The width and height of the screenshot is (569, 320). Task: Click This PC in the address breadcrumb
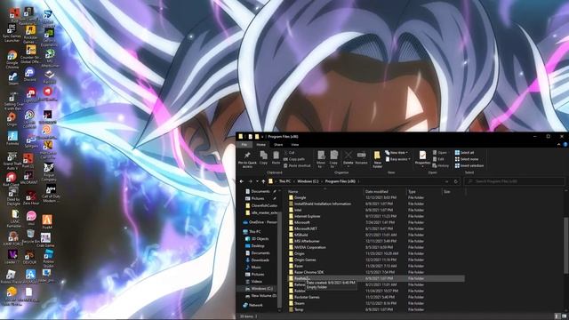click(284, 181)
